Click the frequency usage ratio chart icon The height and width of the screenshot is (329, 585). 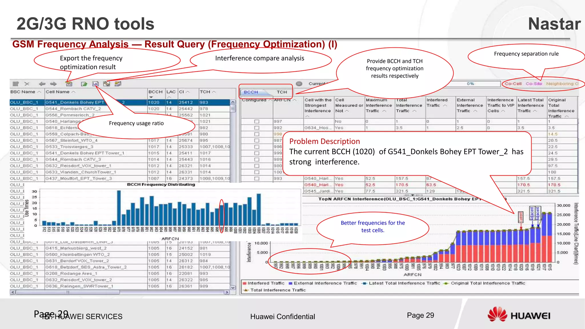click(95, 84)
